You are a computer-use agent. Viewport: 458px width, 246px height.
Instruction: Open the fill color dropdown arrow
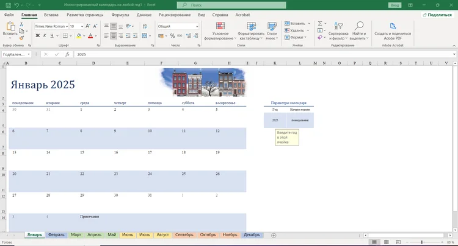click(84, 36)
